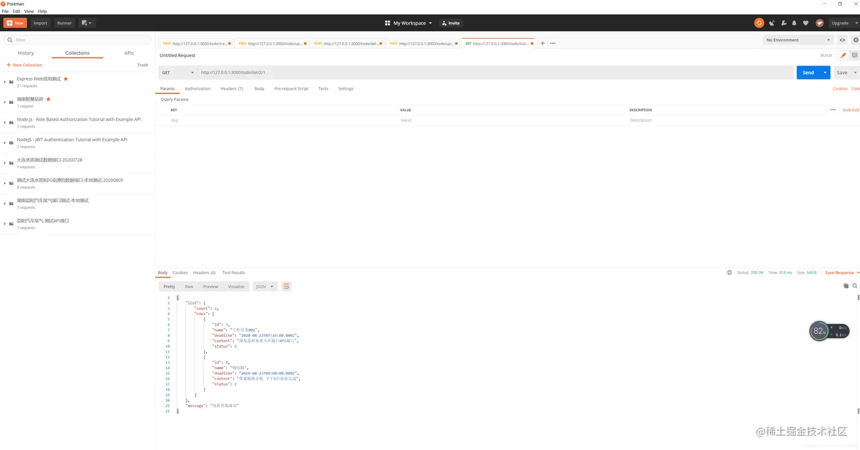Click the new window icon in toolbar
Viewport: 860px width, 450px height.
pyautogui.click(x=87, y=23)
